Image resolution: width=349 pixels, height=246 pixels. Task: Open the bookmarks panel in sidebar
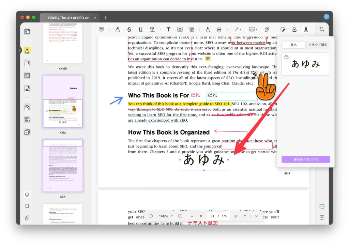pos(27,206)
